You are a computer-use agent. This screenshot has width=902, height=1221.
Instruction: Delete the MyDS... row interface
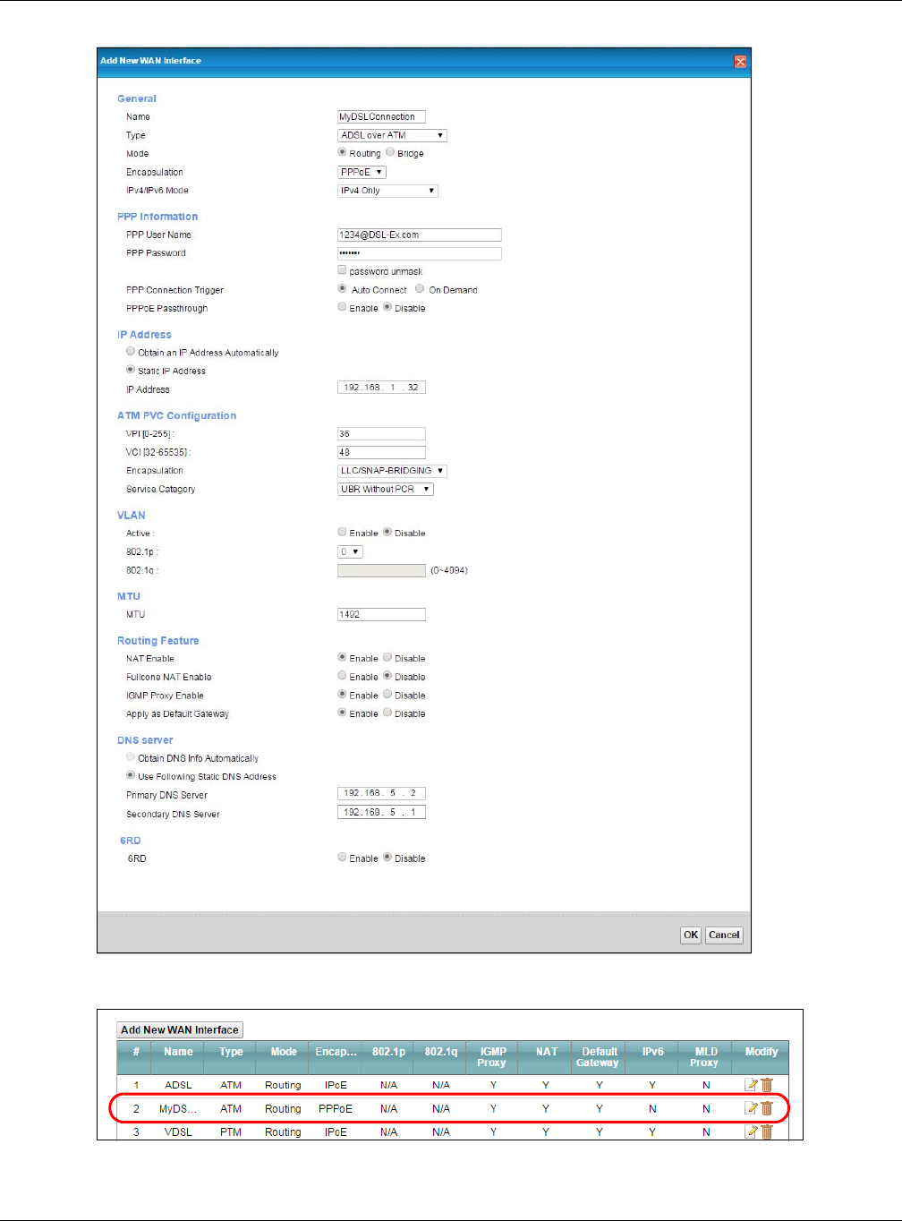(x=767, y=1108)
